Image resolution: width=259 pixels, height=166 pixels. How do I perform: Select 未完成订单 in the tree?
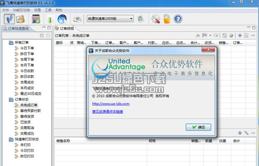coord(26,105)
